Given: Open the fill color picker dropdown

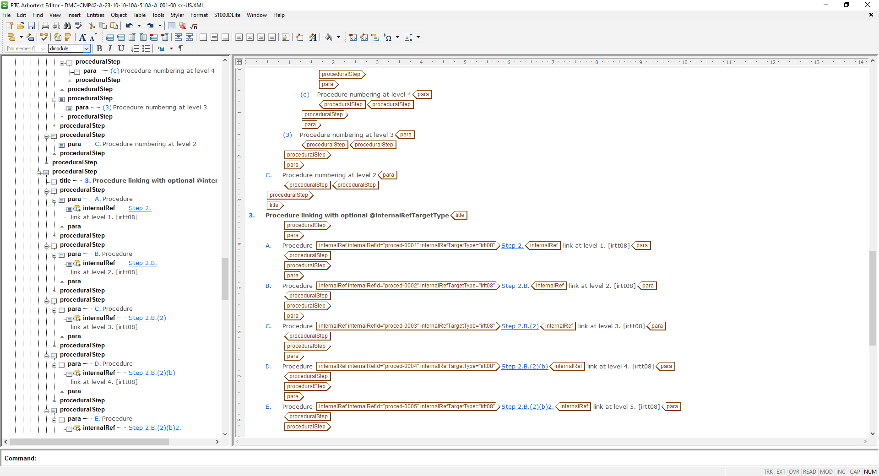Looking at the screenshot, I should [x=339, y=38].
